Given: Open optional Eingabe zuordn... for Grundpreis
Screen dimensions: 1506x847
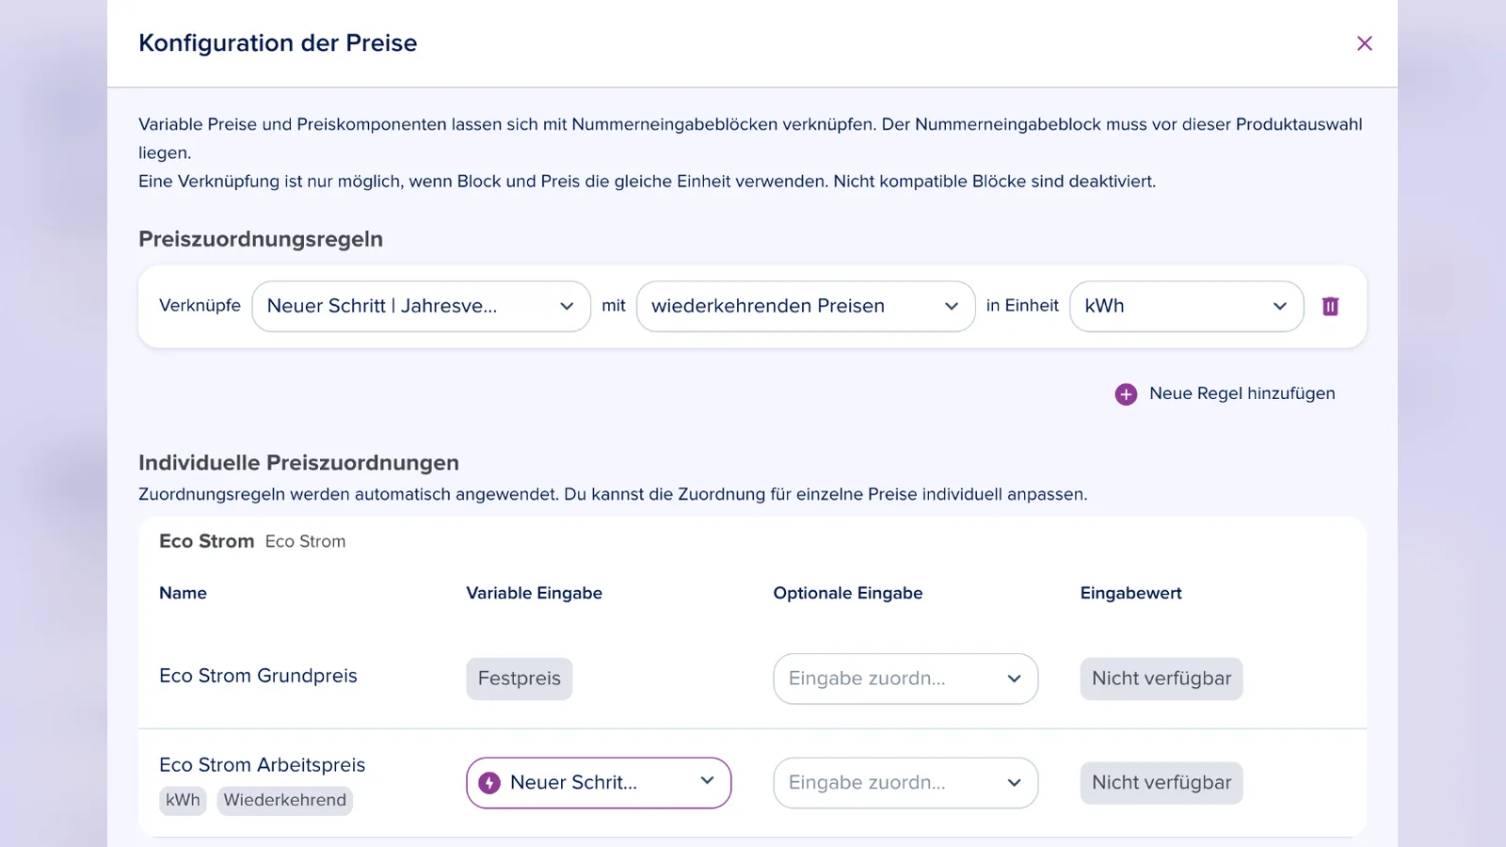Looking at the screenshot, I should 905,679.
